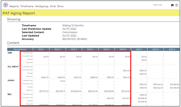
Task: Click the 2022-5 column header
Action: pyautogui.click(x=107, y=49)
